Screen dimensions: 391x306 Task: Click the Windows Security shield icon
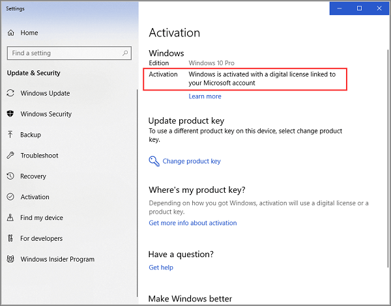click(x=10, y=114)
